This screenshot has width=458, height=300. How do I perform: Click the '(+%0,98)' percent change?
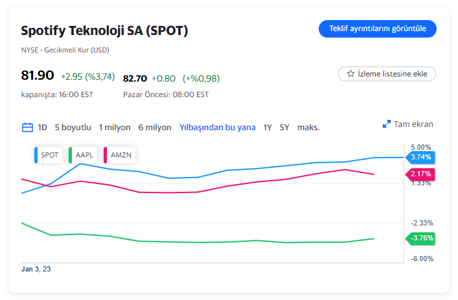[201, 78]
